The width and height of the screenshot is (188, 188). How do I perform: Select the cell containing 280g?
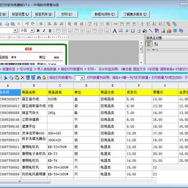(x=60, y=113)
